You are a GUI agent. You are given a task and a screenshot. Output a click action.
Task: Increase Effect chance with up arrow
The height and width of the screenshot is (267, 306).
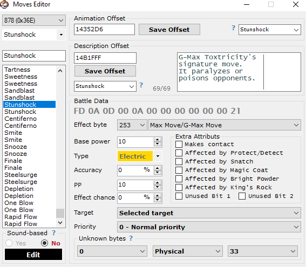click(x=157, y=196)
